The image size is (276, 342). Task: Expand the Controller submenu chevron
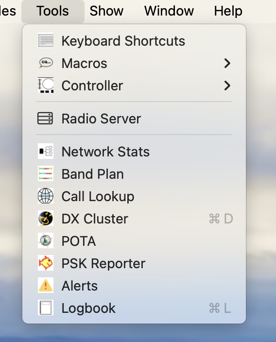[x=227, y=85]
